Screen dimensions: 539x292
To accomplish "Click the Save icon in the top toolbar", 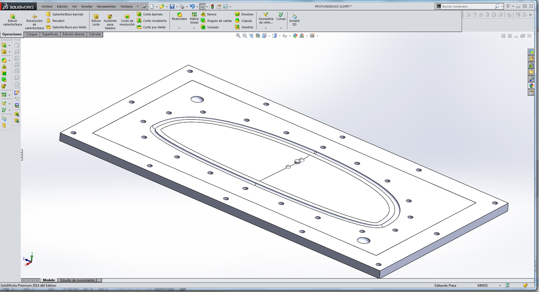I will [172, 6].
